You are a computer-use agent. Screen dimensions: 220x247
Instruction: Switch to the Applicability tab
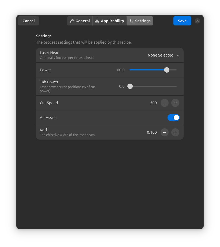pyautogui.click(x=109, y=21)
